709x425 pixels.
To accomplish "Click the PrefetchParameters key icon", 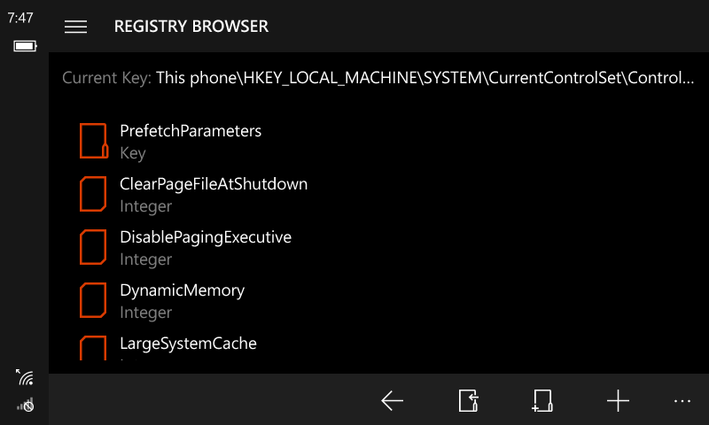I will click(93, 142).
